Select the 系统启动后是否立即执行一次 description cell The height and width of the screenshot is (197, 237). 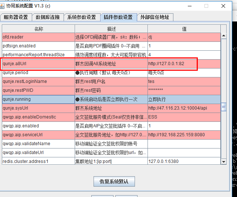click(x=111, y=100)
